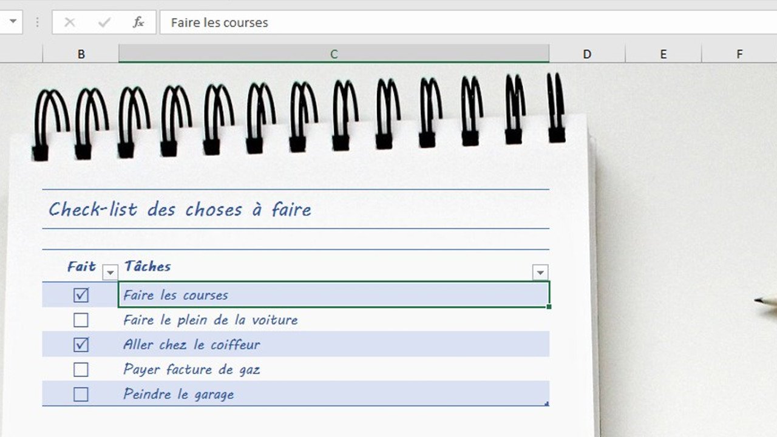
Task: Select column D header
Action: (587, 54)
